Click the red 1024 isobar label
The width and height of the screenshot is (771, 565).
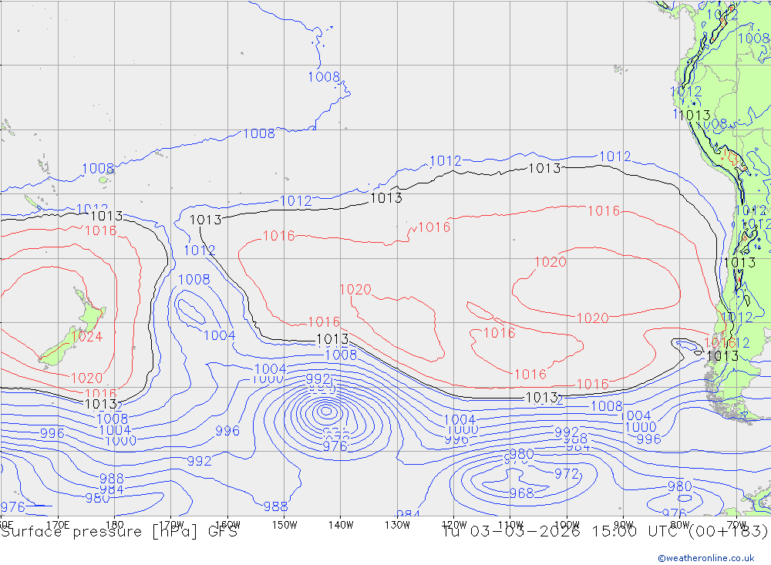click(86, 336)
